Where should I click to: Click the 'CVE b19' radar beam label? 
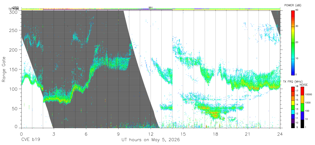tap(30, 140)
